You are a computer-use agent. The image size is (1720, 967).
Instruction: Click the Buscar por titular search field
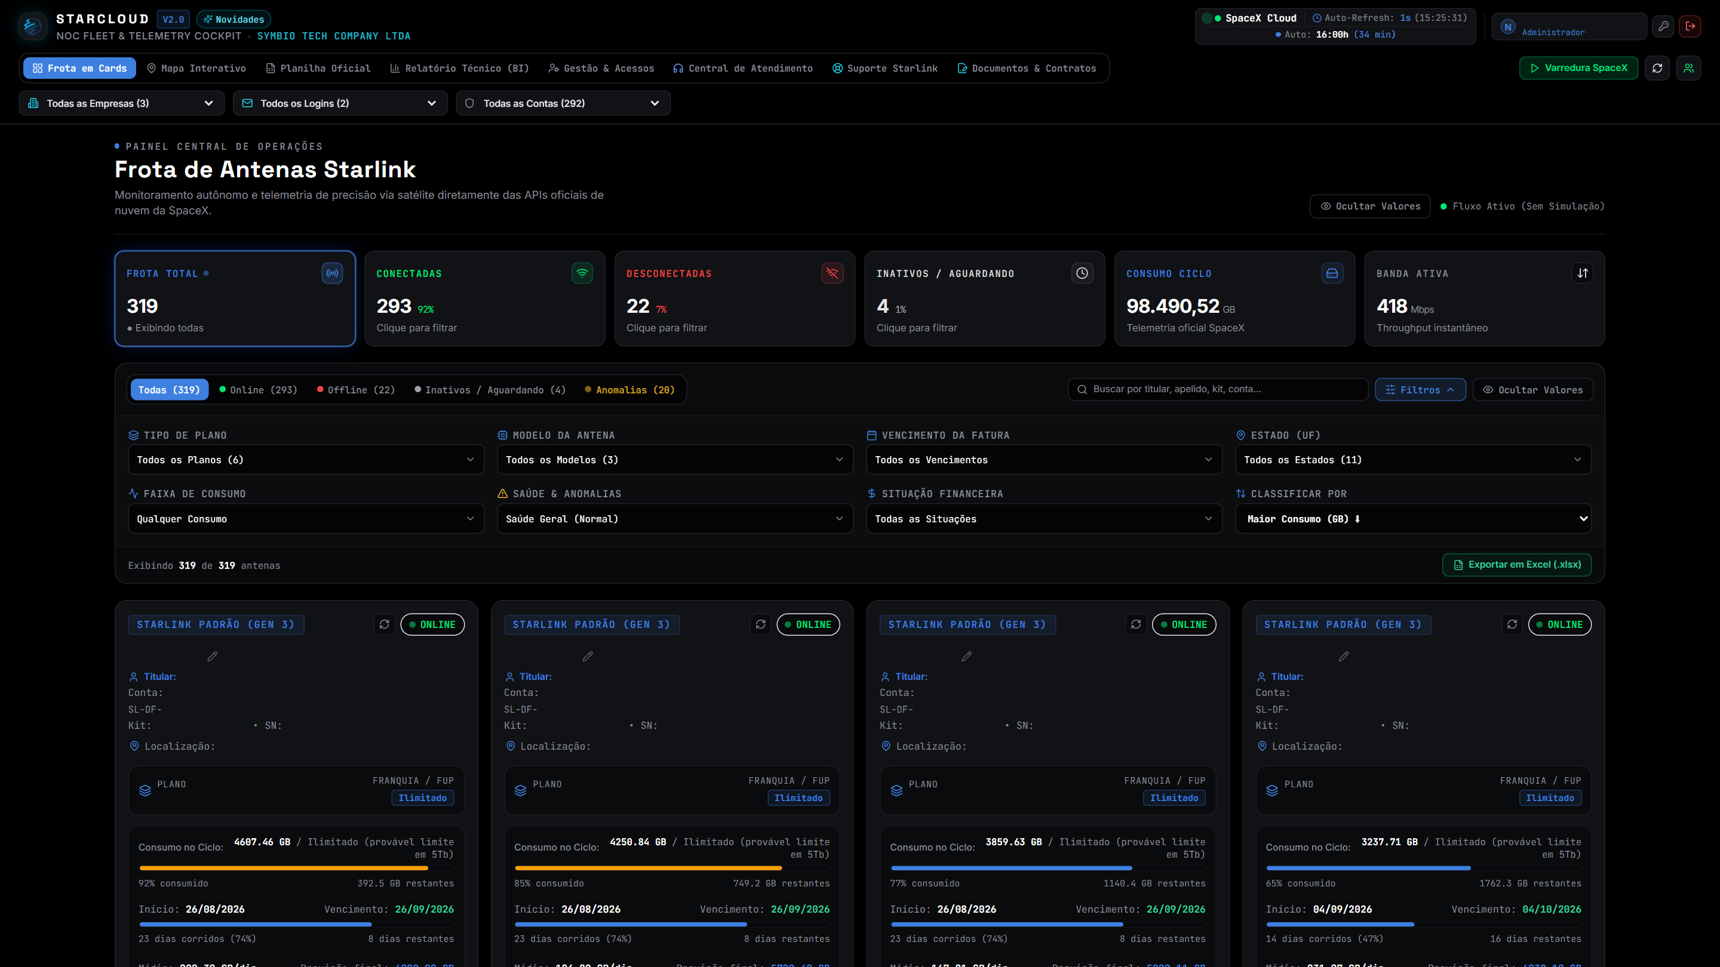click(x=1218, y=389)
